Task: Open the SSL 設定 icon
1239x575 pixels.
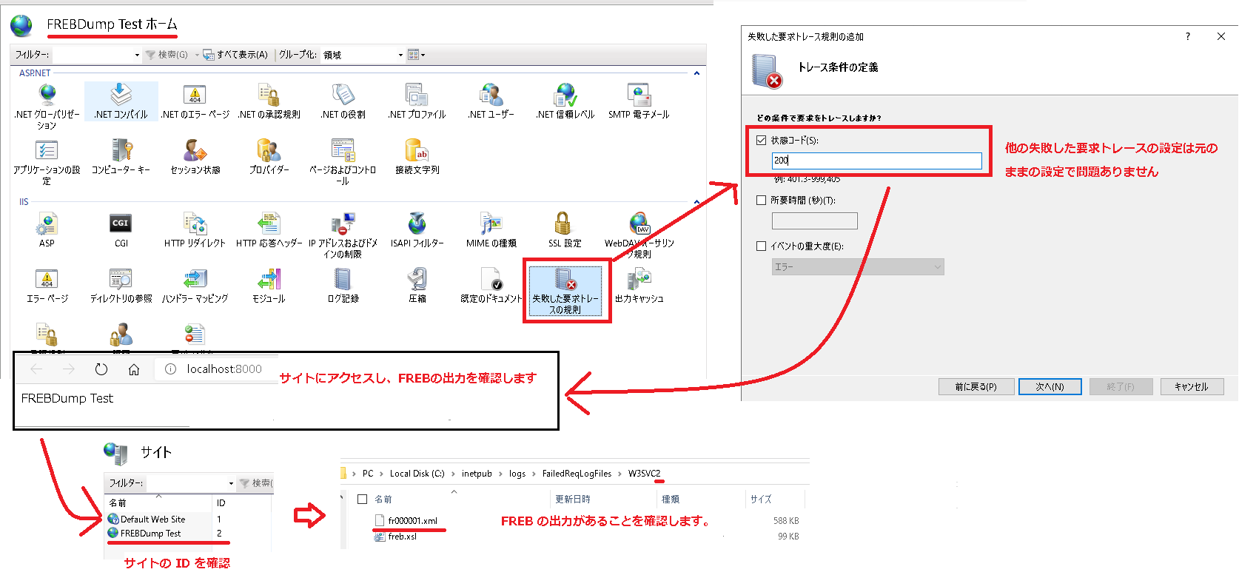Action: click(564, 229)
